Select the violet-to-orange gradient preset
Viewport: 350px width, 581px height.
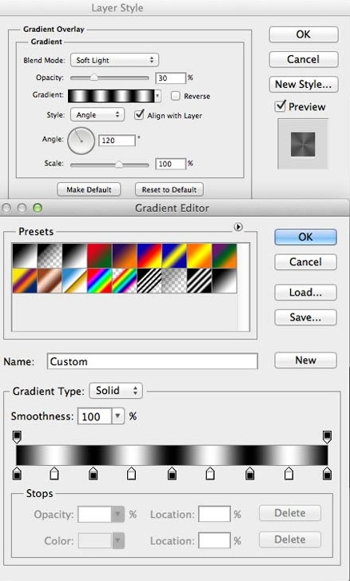[125, 256]
